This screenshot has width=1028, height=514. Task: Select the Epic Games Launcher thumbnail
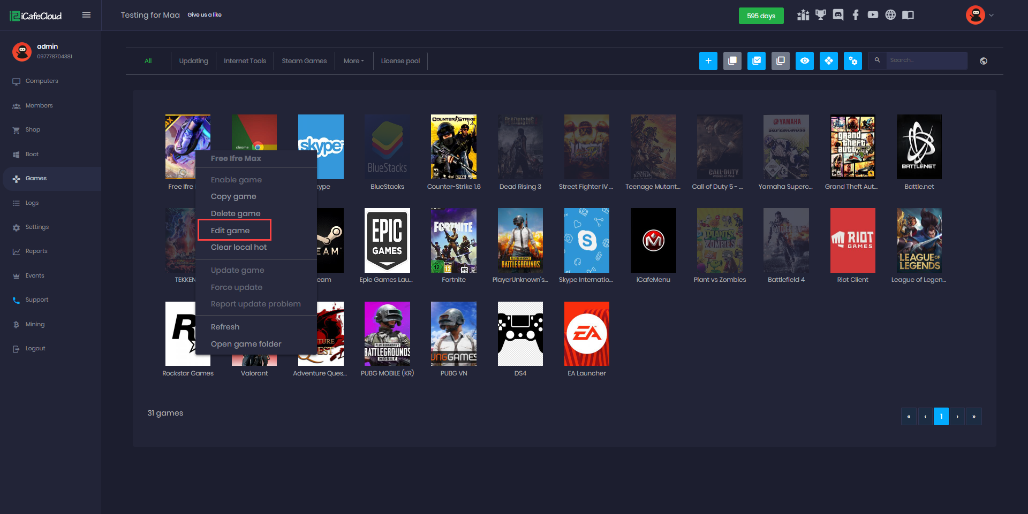[387, 240]
